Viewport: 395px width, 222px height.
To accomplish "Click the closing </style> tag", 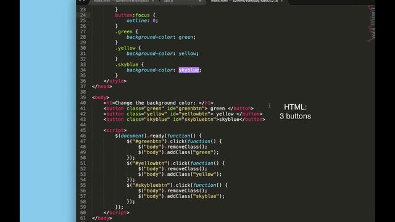I will [x=115, y=81].
